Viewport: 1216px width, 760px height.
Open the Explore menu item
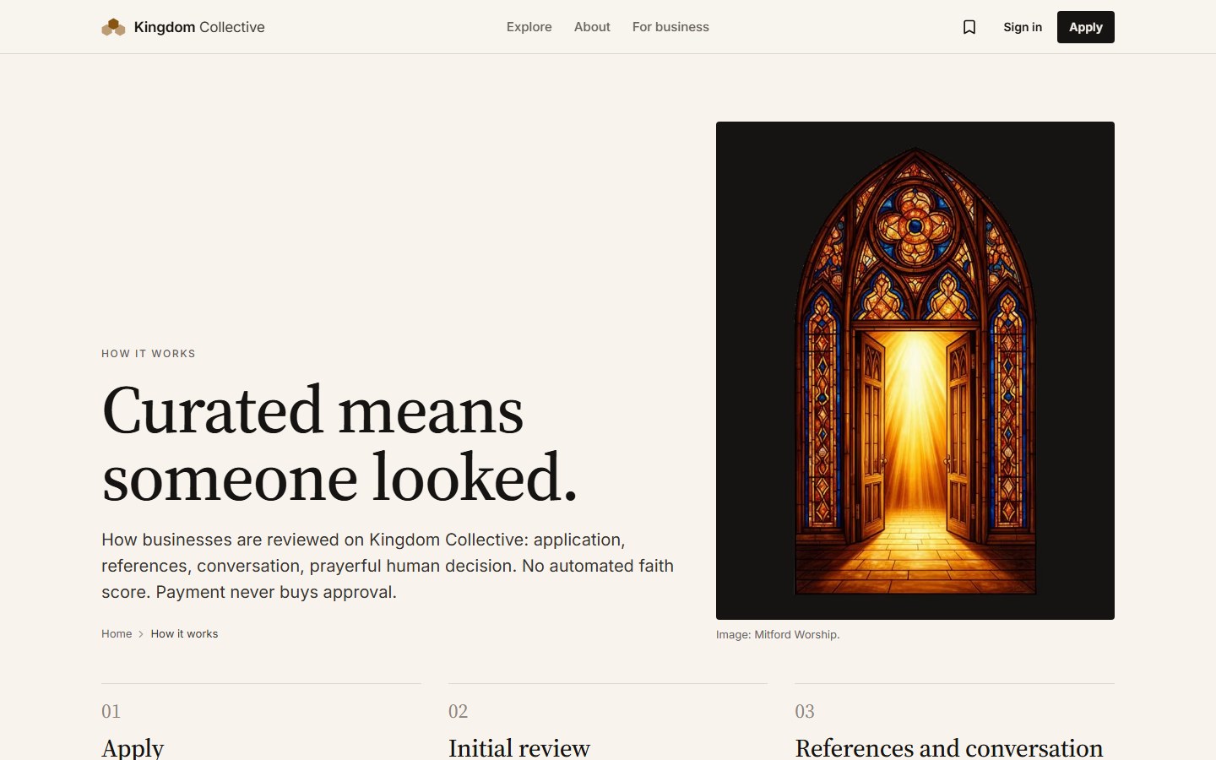point(529,27)
